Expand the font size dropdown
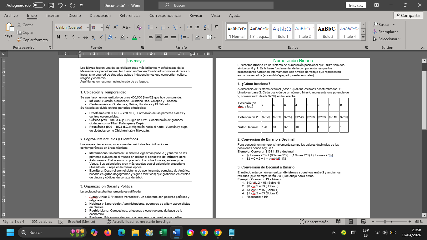The height and width of the screenshot is (240, 427). click(102, 27)
